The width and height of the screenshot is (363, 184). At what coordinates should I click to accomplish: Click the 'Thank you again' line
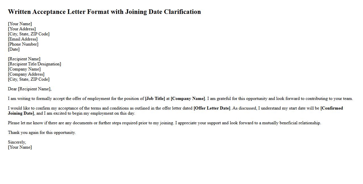point(42,132)
